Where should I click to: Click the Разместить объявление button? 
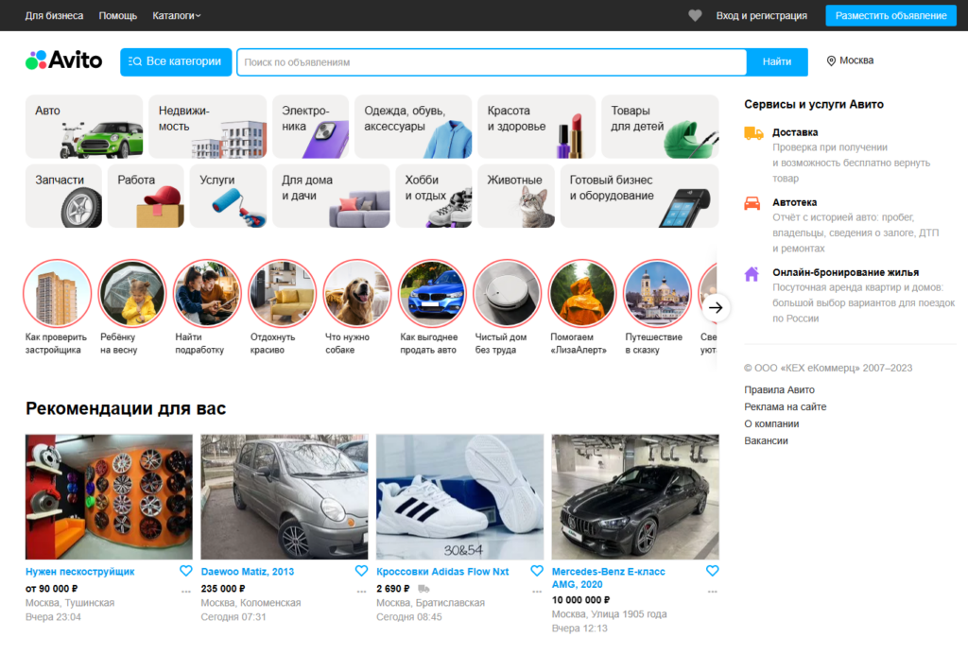pos(890,15)
